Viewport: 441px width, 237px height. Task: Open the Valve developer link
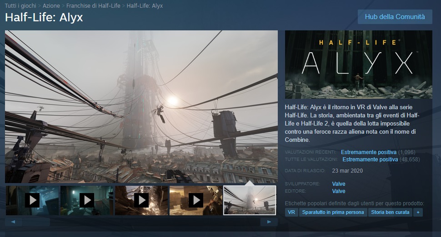coord(339,184)
